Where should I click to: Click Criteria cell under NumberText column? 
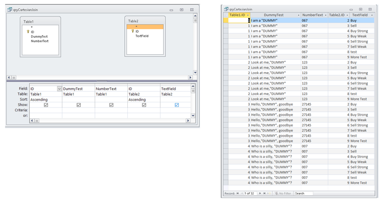point(111,110)
